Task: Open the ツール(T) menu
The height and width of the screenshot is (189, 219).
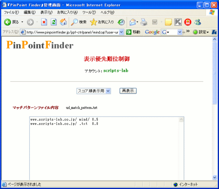Action: [89, 12]
